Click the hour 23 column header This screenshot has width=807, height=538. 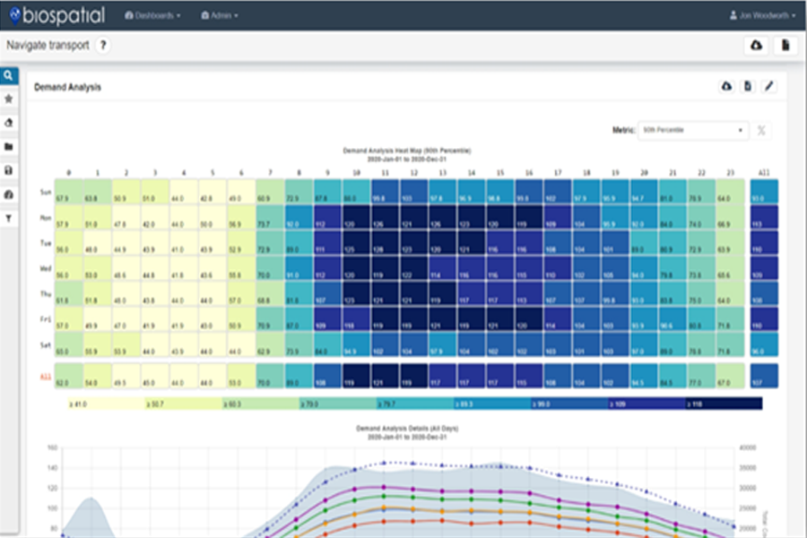(730, 172)
